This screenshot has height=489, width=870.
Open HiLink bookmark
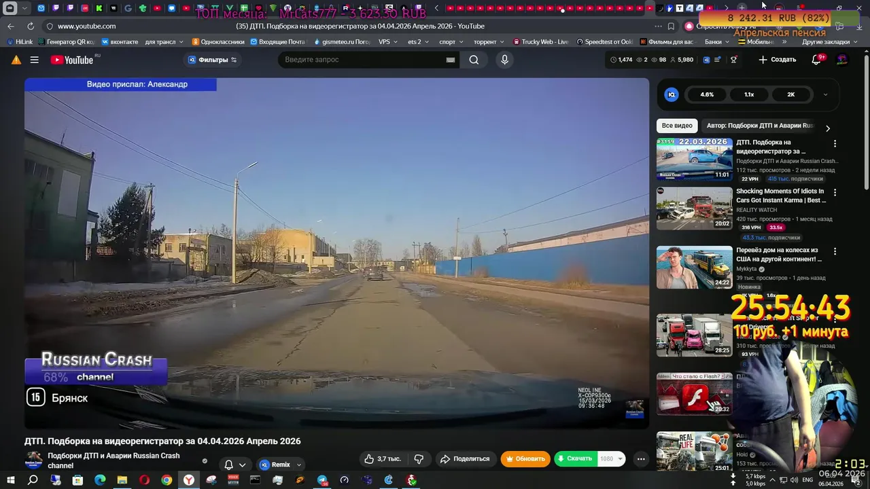pyautogui.click(x=19, y=41)
